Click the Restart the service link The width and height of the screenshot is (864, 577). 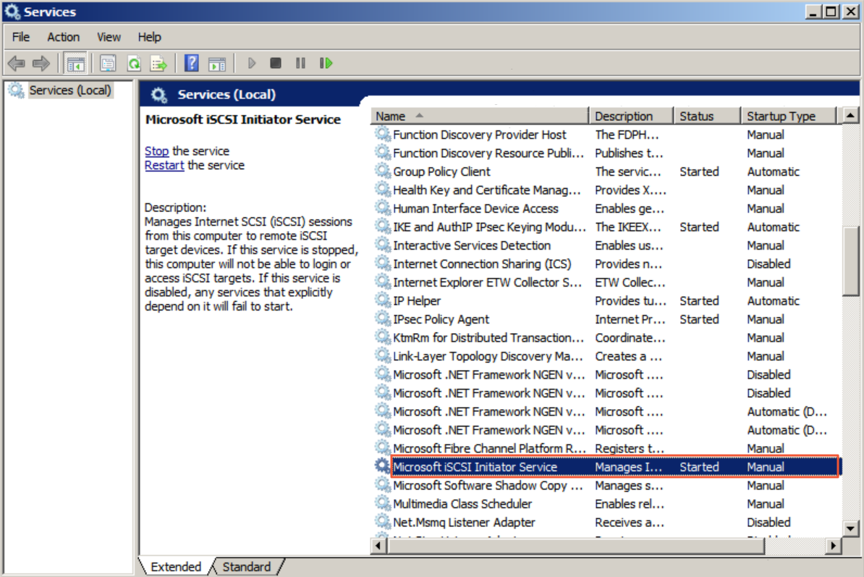pos(164,165)
